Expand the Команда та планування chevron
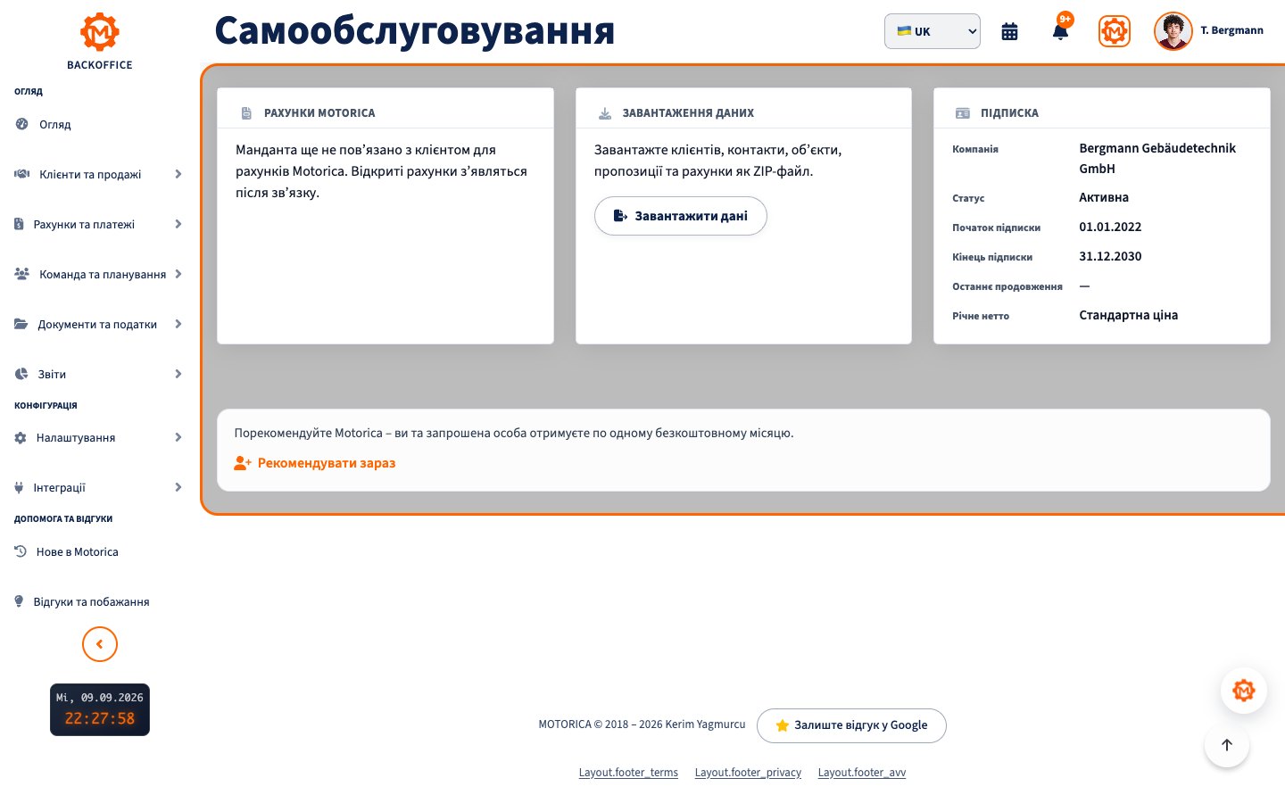The image size is (1285, 803). [178, 274]
